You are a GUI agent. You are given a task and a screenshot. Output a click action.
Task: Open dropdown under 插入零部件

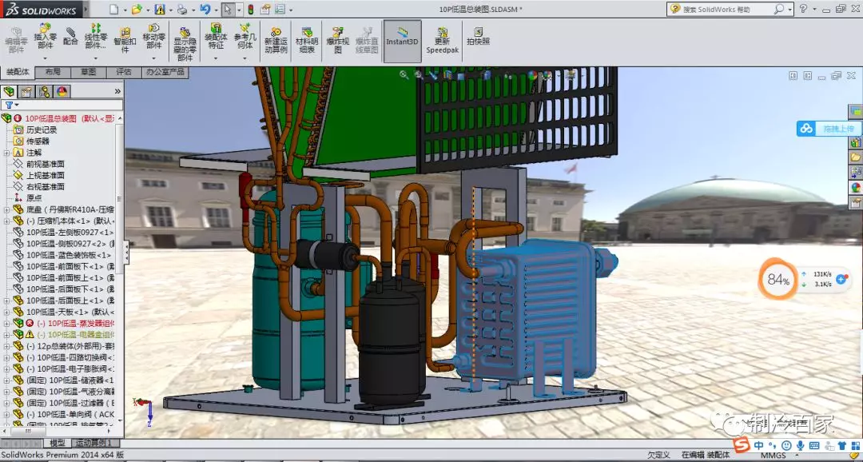45,58
